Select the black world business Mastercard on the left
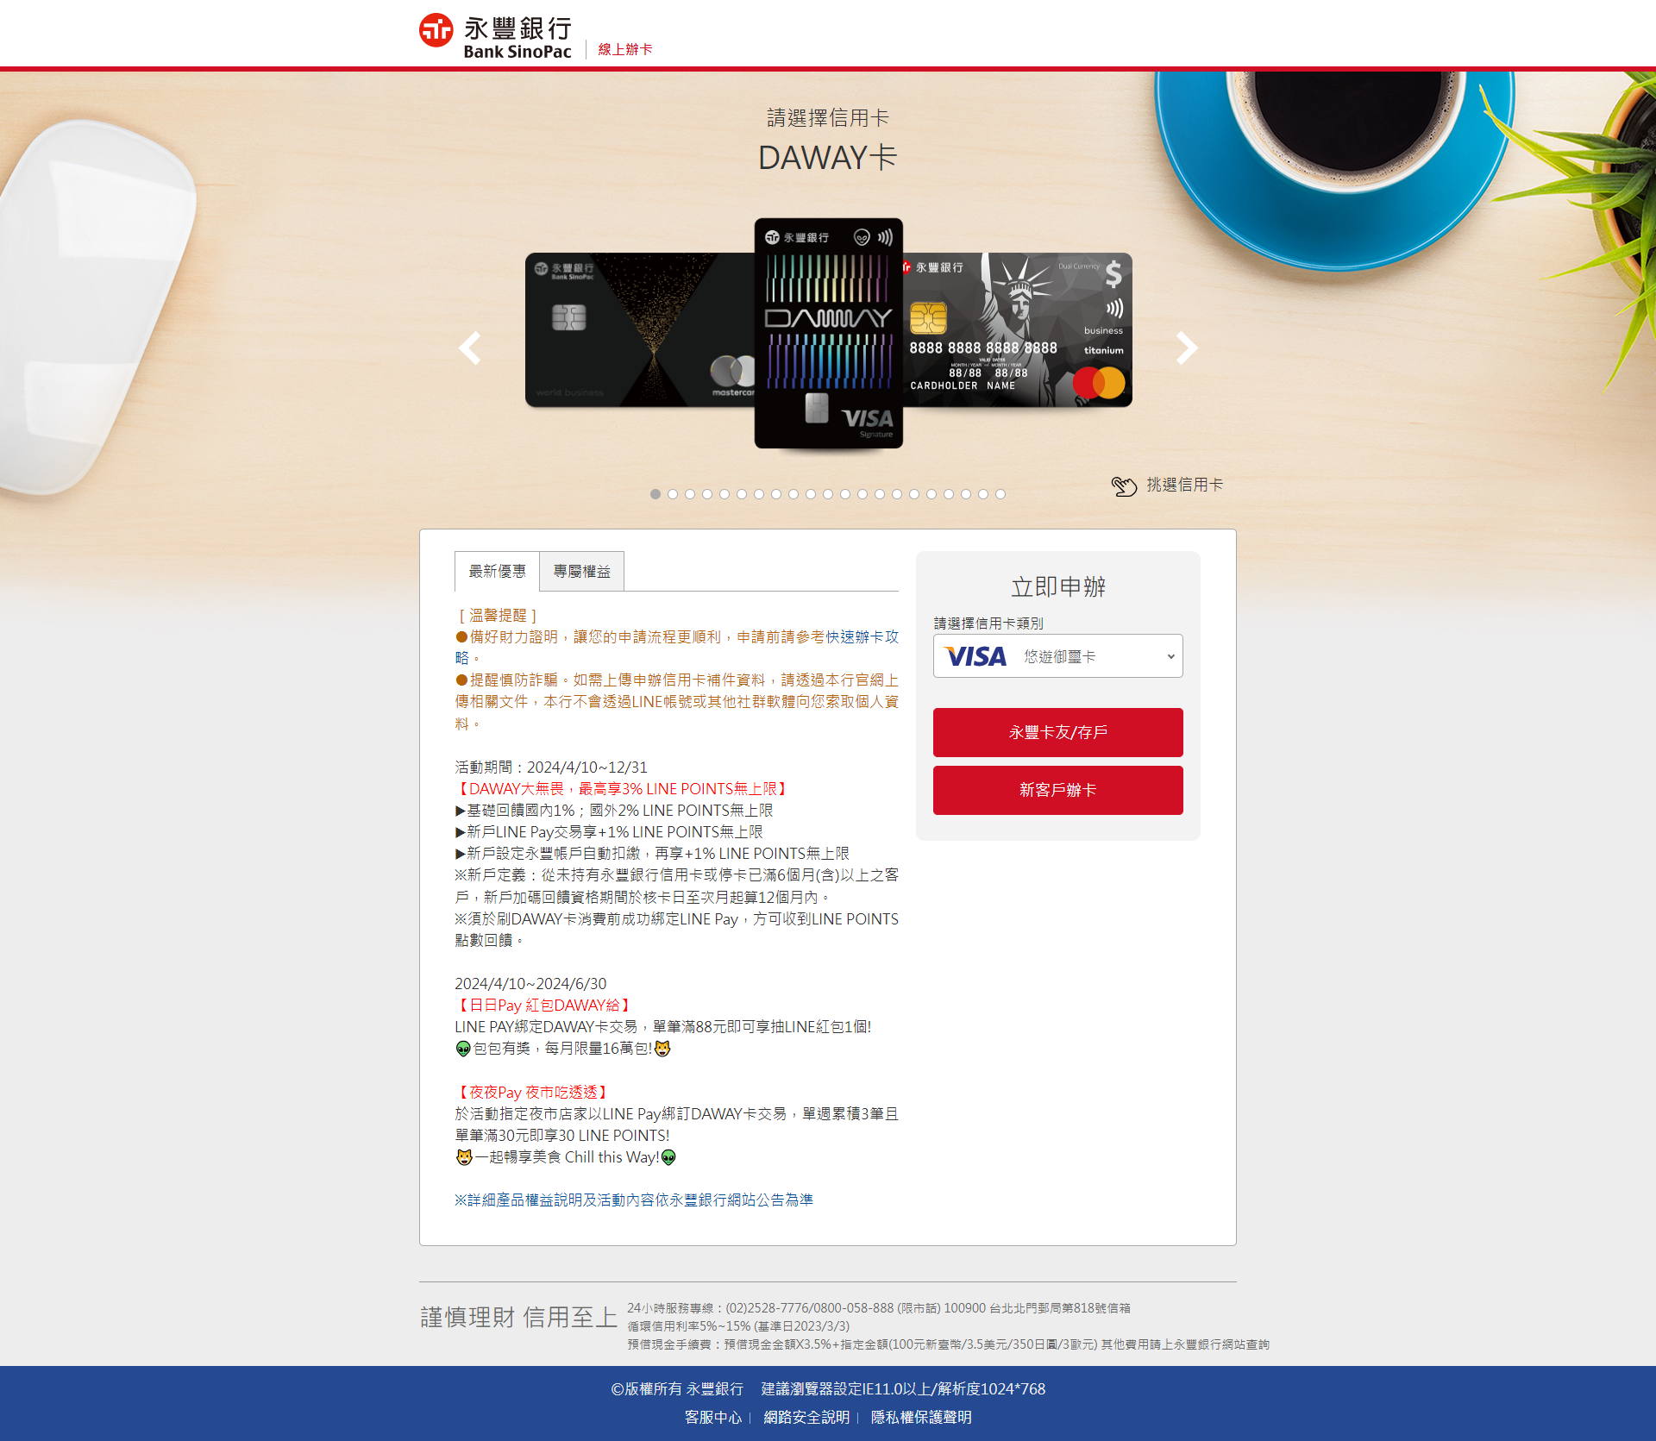The image size is (1656, 1441). [640, 329]
